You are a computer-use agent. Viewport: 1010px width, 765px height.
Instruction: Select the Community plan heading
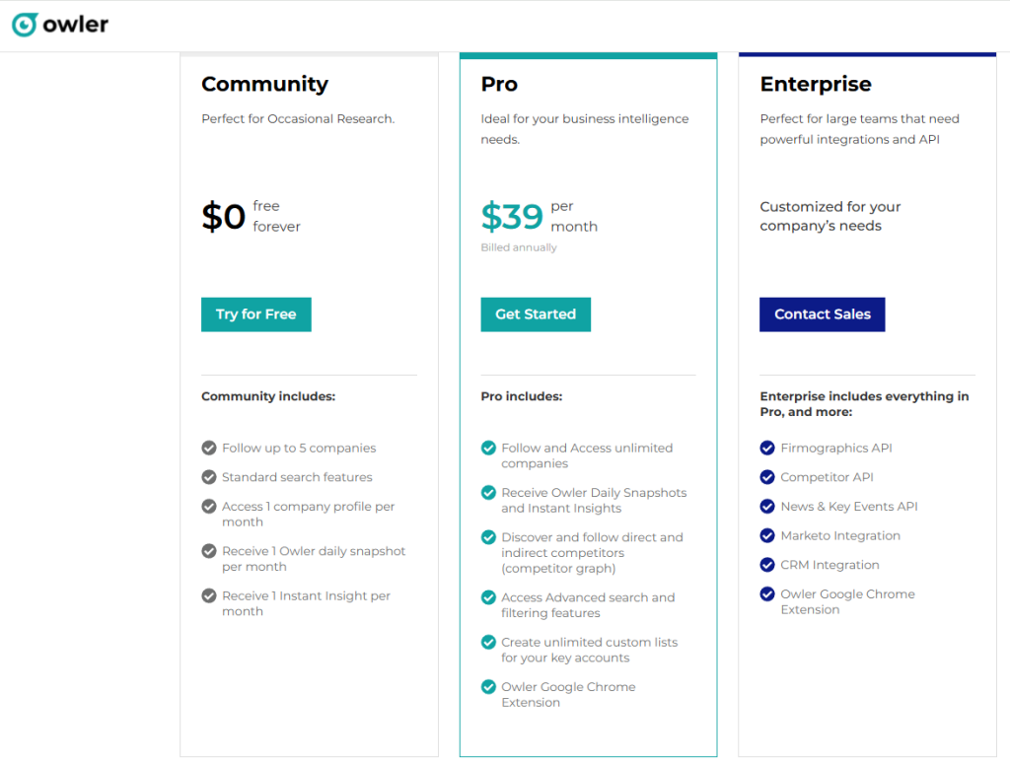pyautogui.click(x=264, y=84)
